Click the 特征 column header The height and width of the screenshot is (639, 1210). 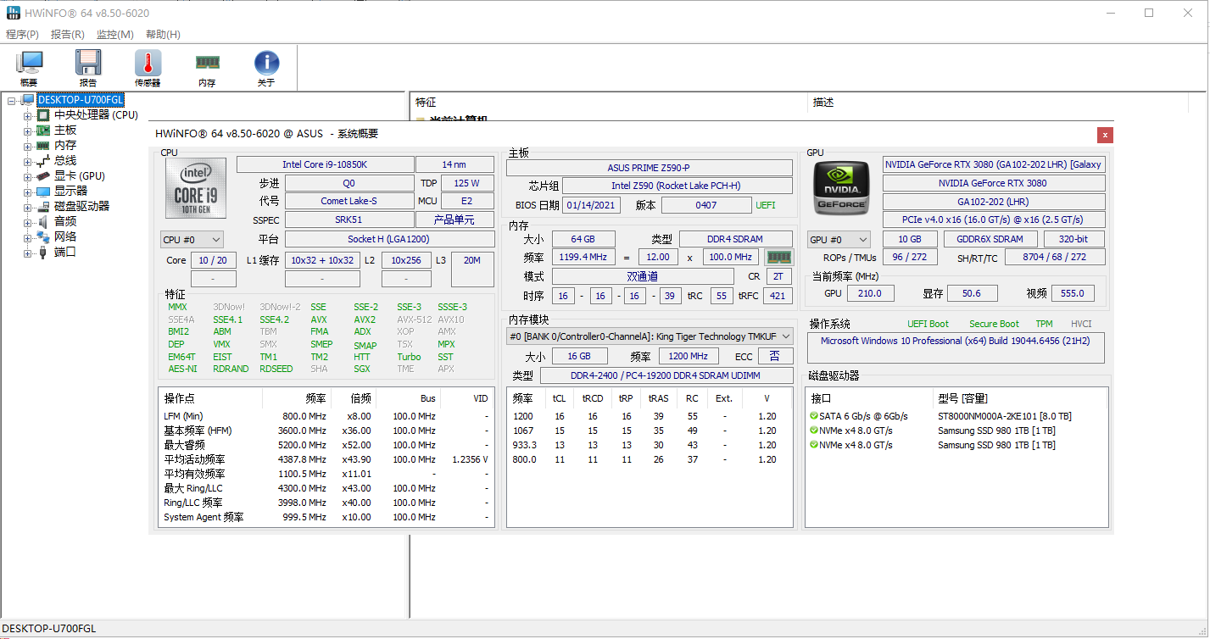pyautogui.click(x=609, y=103)
